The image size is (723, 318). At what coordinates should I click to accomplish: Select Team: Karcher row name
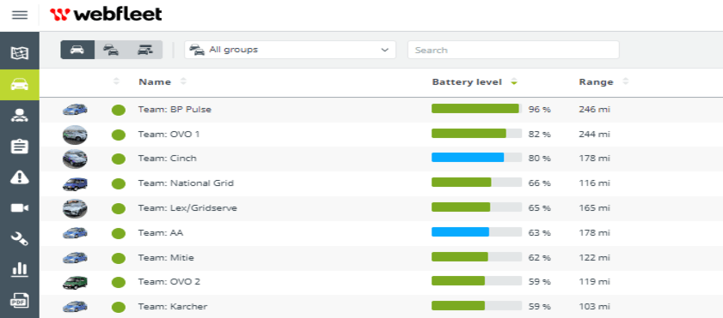pos(173,307)
